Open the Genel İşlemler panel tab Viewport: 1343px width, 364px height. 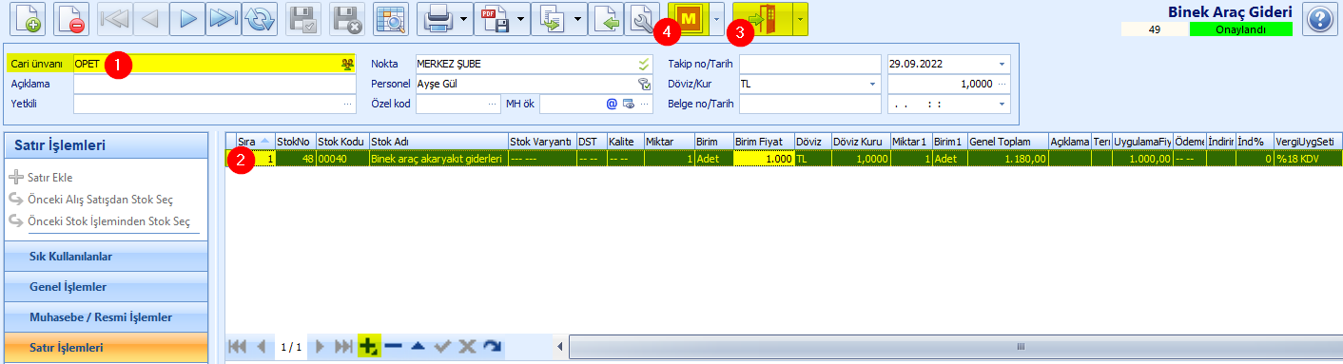pyautogui.click(x=106, y=286)
